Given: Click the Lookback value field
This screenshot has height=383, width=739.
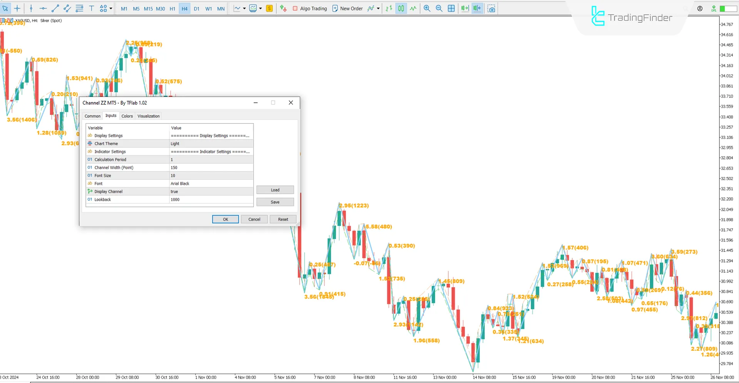Looking at the screenshot, I should click(211, 199).
